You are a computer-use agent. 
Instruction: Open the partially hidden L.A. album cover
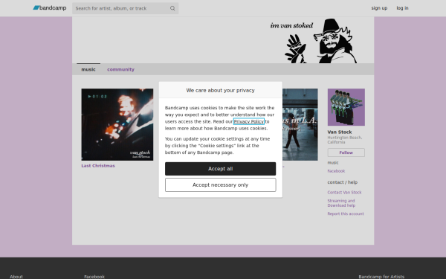pos(300,124)
